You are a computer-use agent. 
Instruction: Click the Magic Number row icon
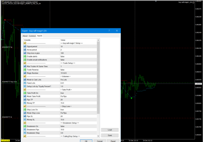pyautogui.click(x=25, y=73)
